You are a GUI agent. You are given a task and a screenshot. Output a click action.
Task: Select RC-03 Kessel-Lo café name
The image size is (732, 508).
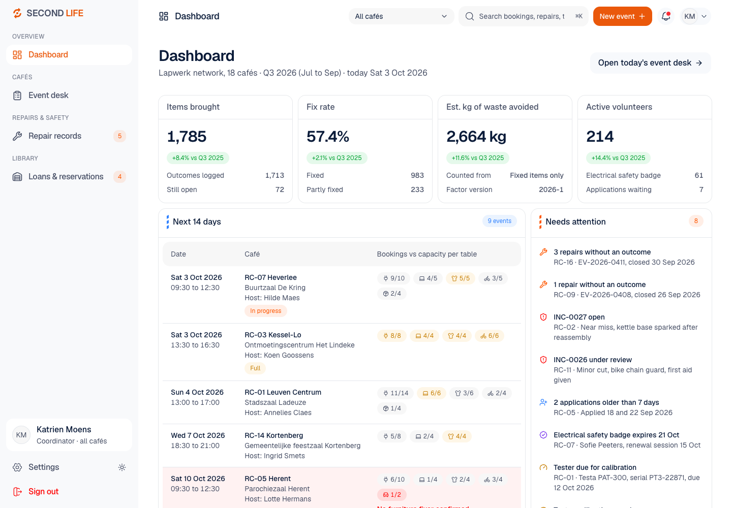point(273,335)
